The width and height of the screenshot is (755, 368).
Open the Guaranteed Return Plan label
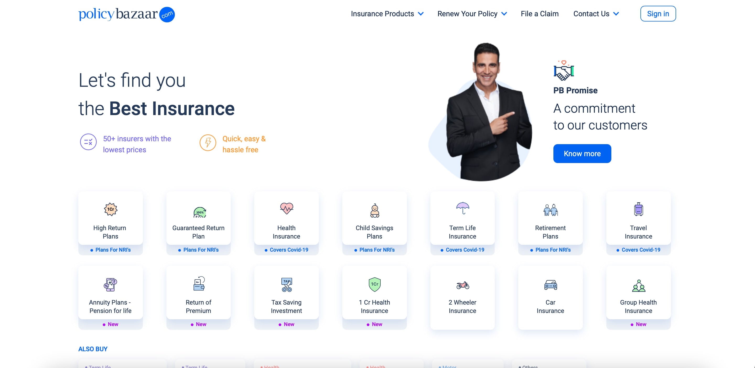(x=198, y=232)
